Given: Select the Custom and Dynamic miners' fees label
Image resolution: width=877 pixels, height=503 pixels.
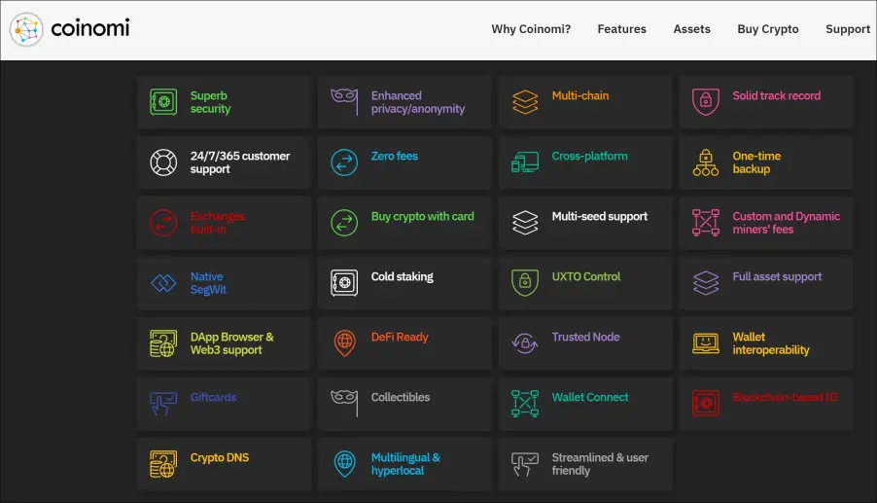Looking at the screenshot, I should pos(787,223).
